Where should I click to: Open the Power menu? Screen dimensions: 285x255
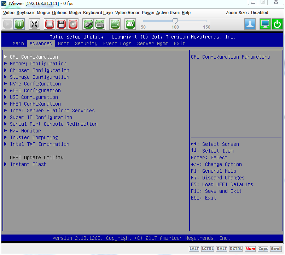pos(148,13)
